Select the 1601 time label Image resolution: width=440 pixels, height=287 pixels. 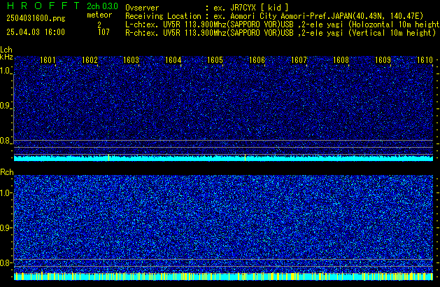pyautogui.click(x=48, y=60)
